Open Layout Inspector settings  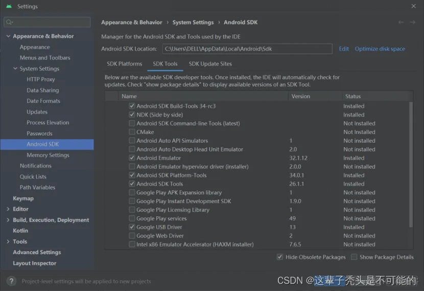pos(34,263)
